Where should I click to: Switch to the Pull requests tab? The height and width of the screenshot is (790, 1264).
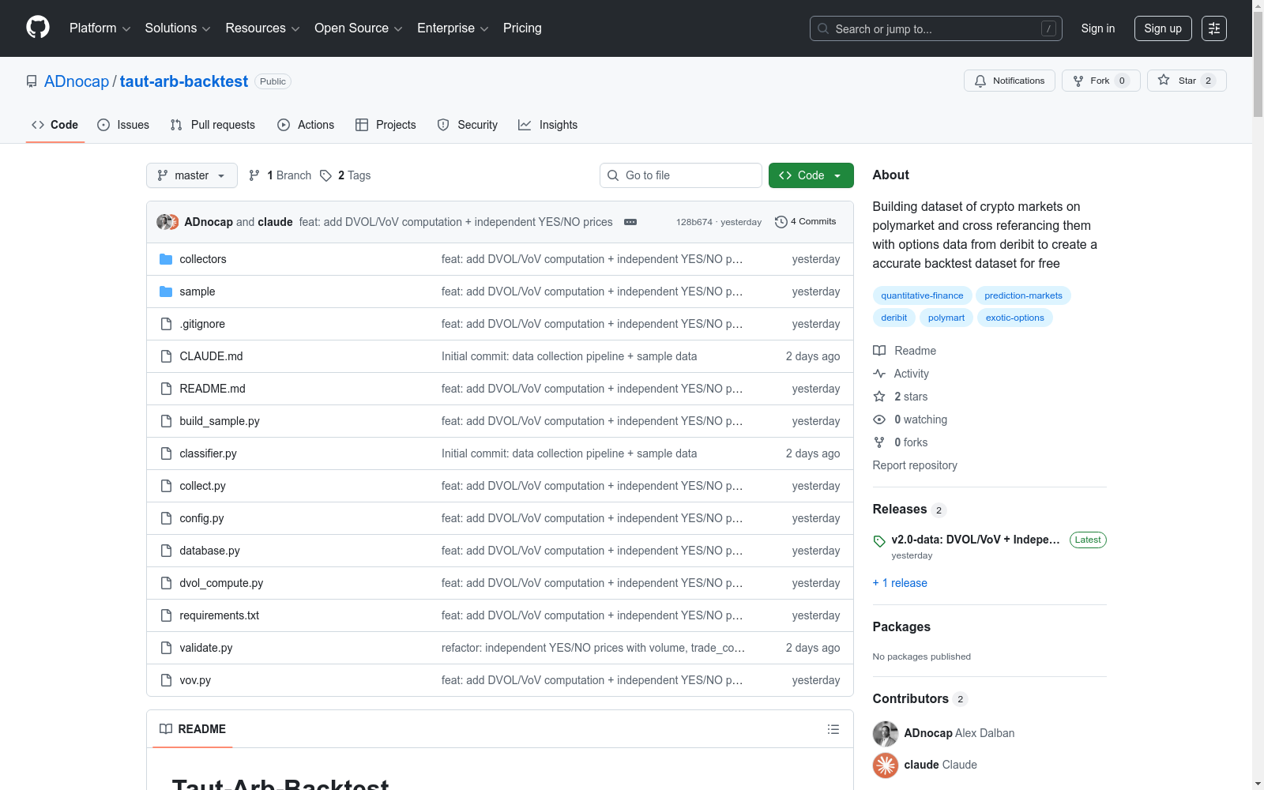click(213, 125)
